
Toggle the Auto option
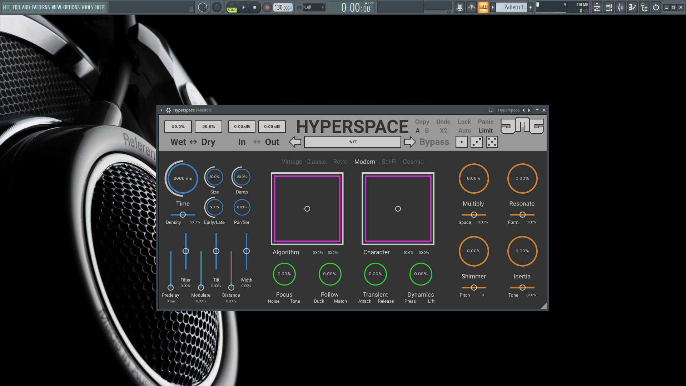[464, 131]
